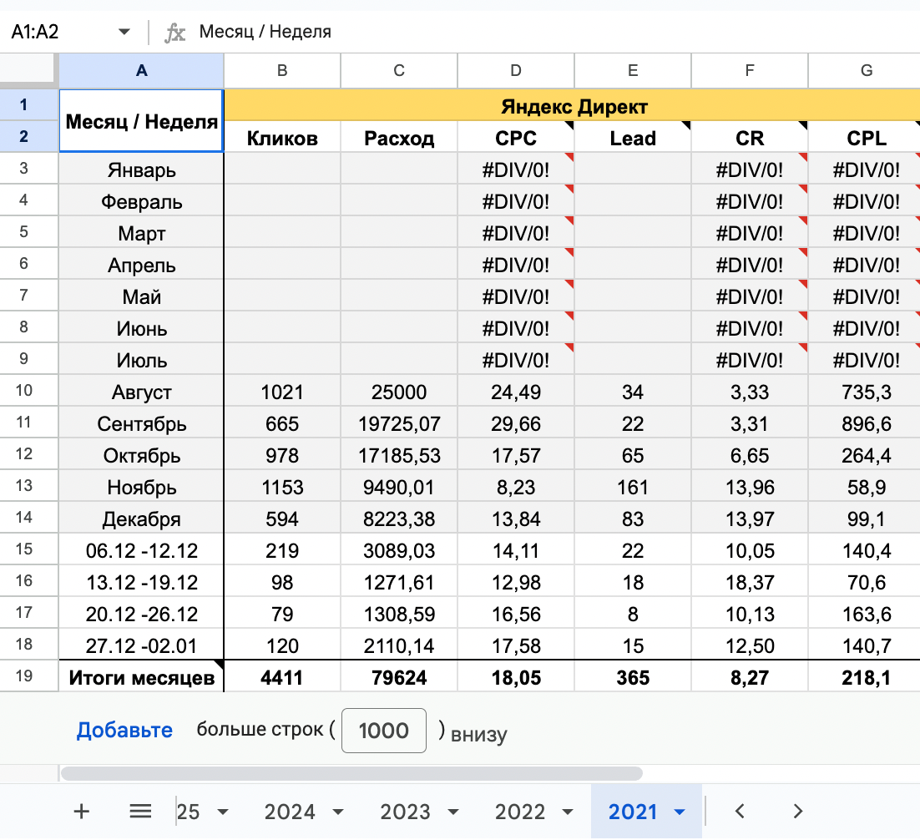
Task: Click the add new sheet plus icon
Action: click(x=82, y=811)
